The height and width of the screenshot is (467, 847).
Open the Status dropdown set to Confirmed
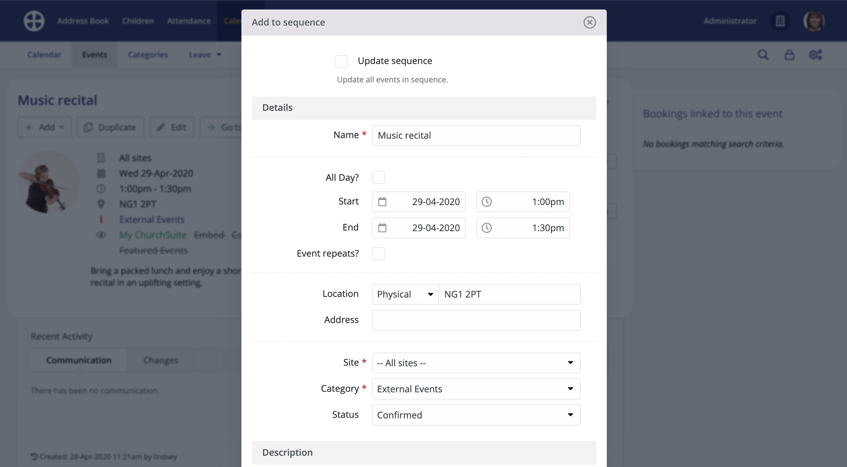pos(476,415)
